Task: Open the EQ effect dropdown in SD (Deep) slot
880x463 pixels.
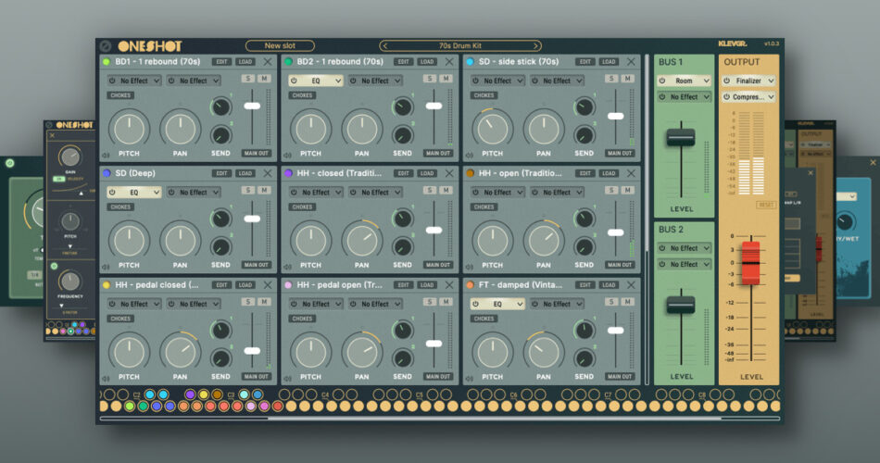Action: (x=132, y=193)
